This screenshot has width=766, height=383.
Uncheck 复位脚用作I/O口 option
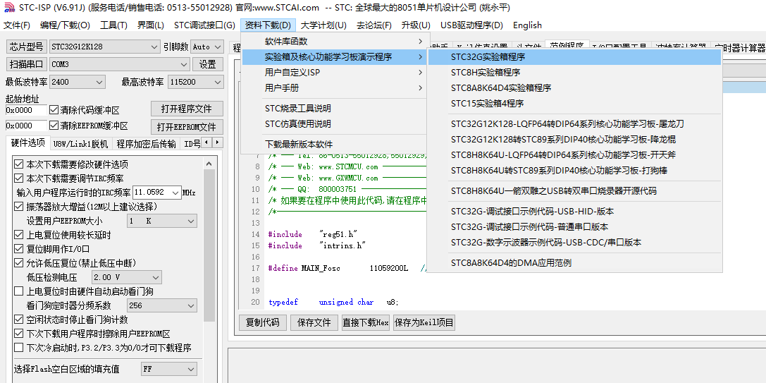[x=18, y=249]
